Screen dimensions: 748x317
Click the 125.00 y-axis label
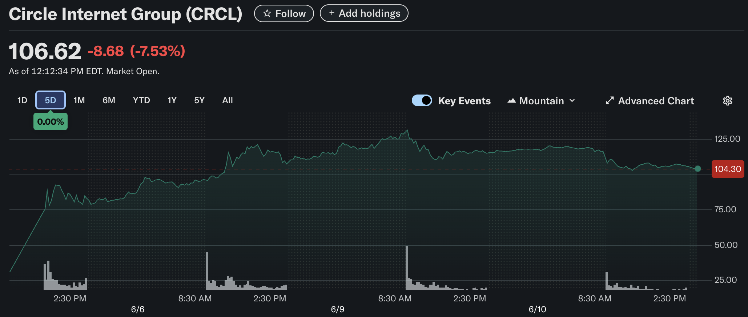tap(727, 139)
